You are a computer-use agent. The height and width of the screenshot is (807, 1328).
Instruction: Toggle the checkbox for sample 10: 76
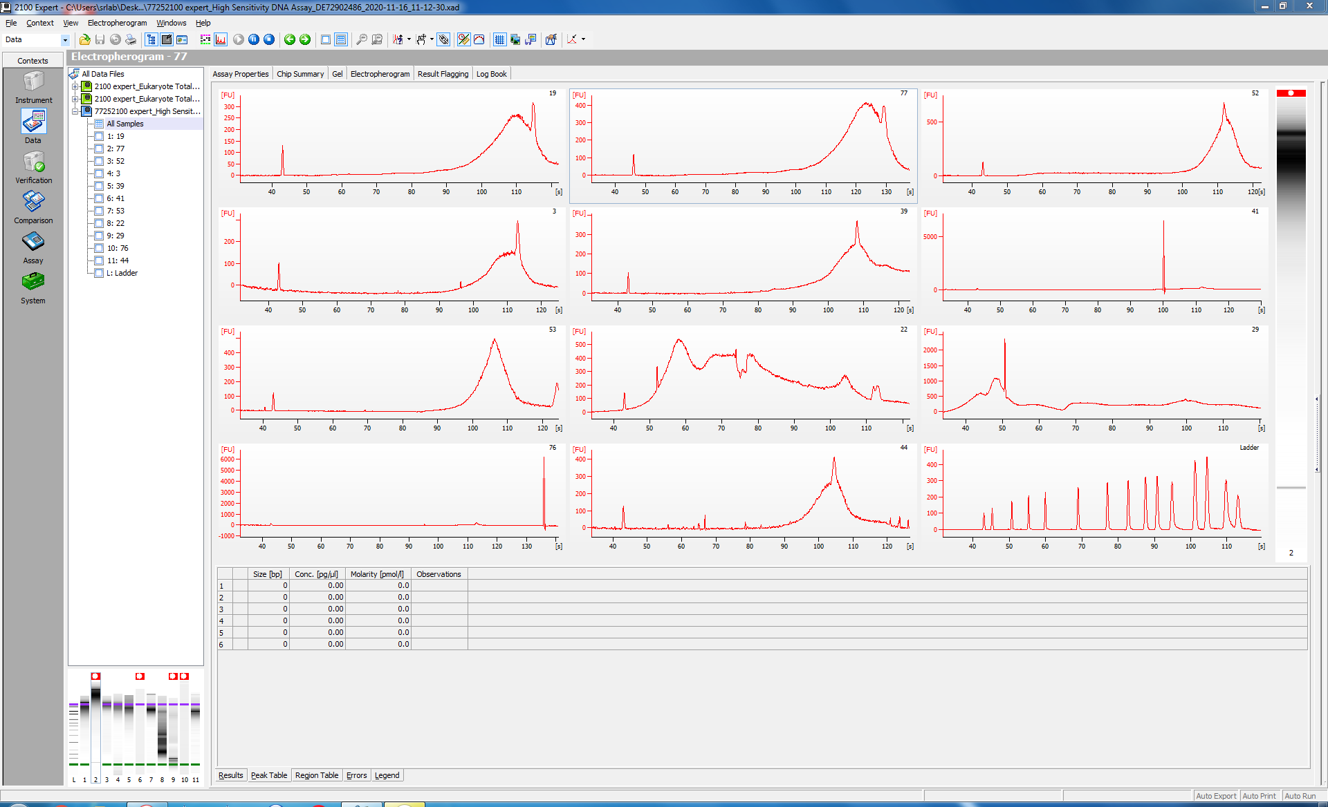[x=100, y=248]
